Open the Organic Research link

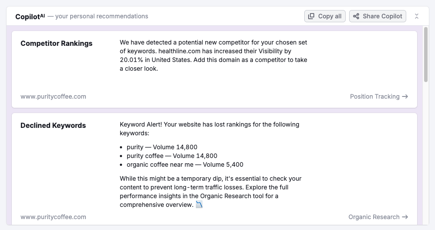[x=374, y=217]
